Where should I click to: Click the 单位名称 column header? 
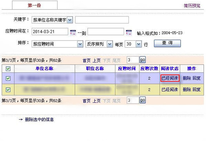coord(44,68)
